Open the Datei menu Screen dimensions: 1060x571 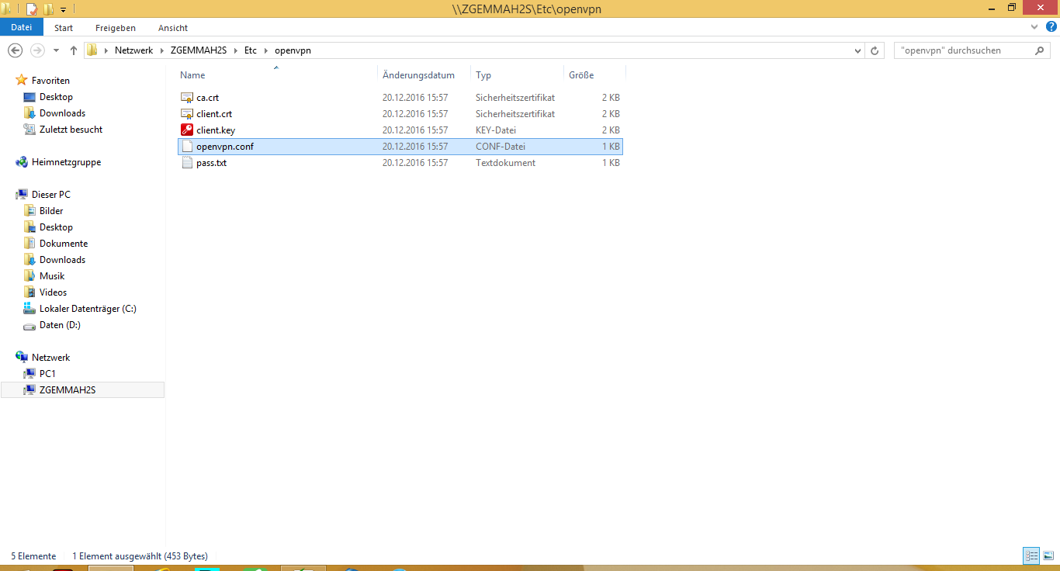click(x=21, y=27)
